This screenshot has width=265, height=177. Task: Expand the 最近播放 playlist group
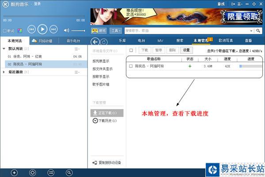[4, 72]
